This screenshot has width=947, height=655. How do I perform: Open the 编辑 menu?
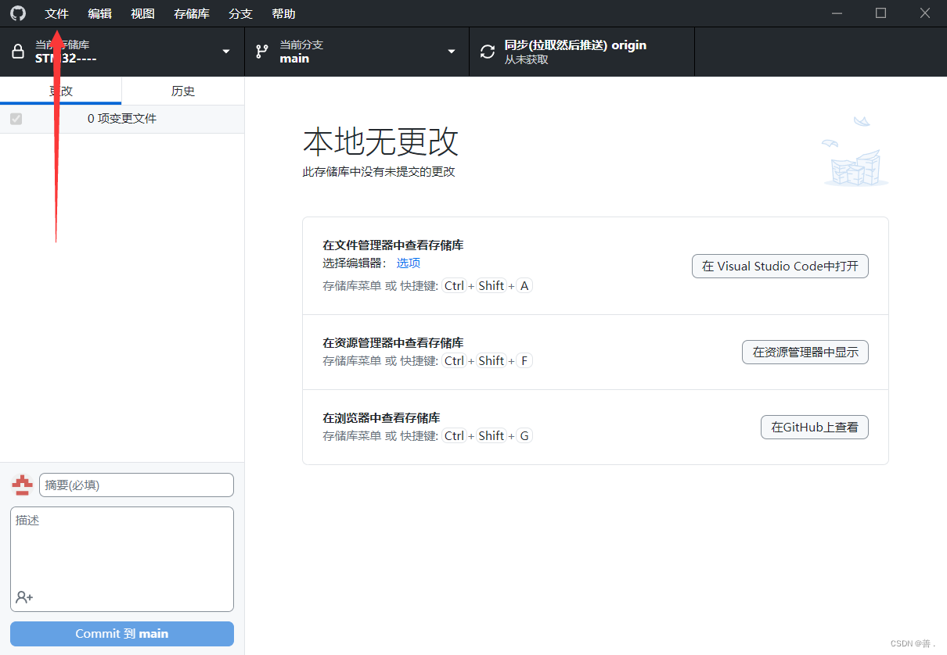(x=99, y=13)
